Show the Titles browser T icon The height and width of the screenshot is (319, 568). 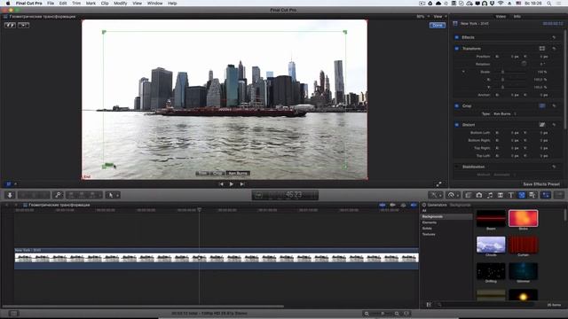pyautogui.click(x=511, y=195)
